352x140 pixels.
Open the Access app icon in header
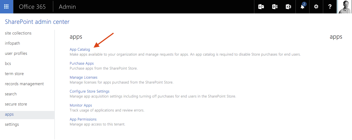tap(289, 7)
